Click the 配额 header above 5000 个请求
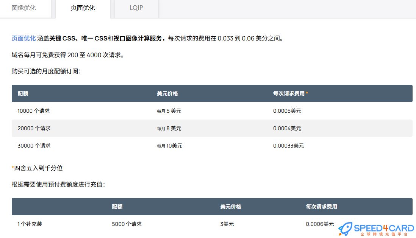Viewport: 416px width, 238px height. coord(117,207)
